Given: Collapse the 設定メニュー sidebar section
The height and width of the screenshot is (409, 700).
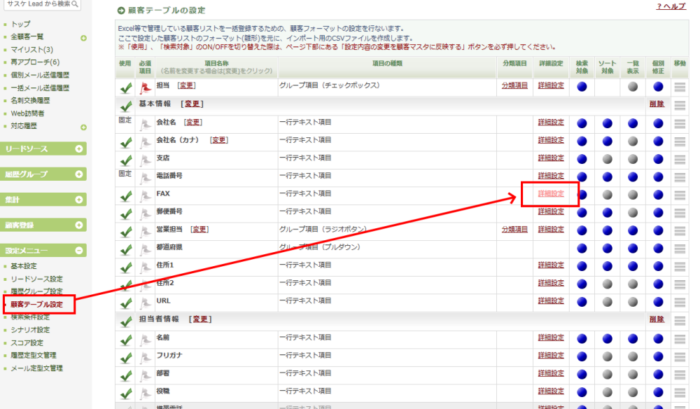Looking at the screenshot, I should [79, 250].
